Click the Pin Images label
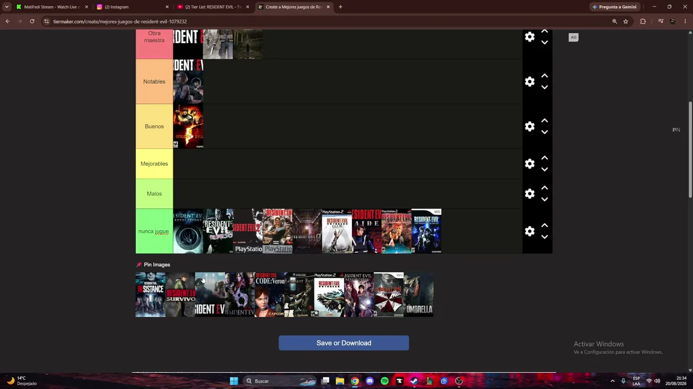Screen dimensions: 693x389 [x=157, y=265]
